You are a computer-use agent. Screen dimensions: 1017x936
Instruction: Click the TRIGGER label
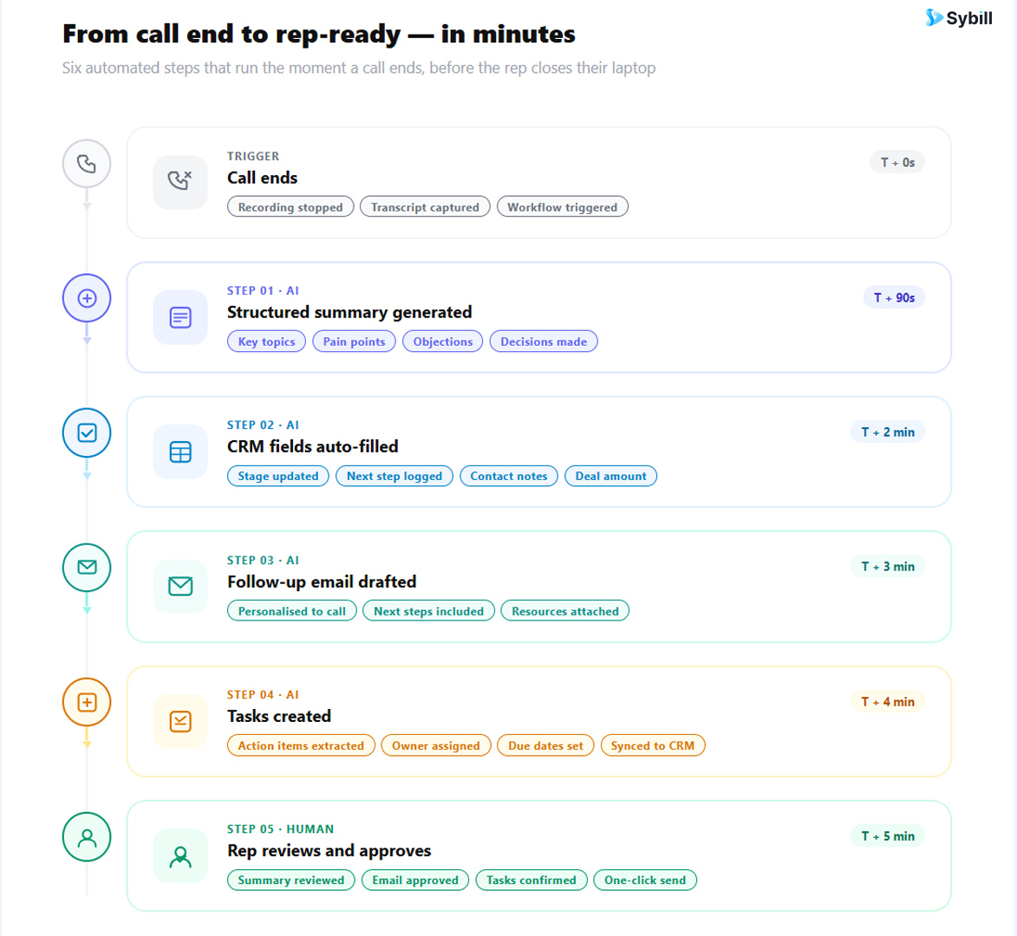(253, 156)
